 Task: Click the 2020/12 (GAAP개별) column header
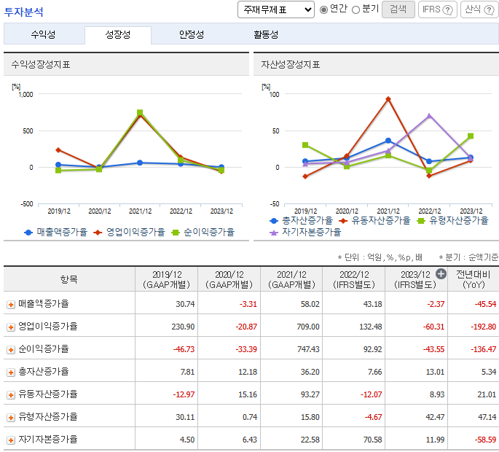pos(229,279)
